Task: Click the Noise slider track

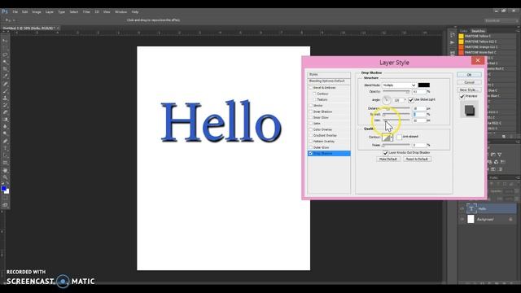Action: (x=396, y=145)
